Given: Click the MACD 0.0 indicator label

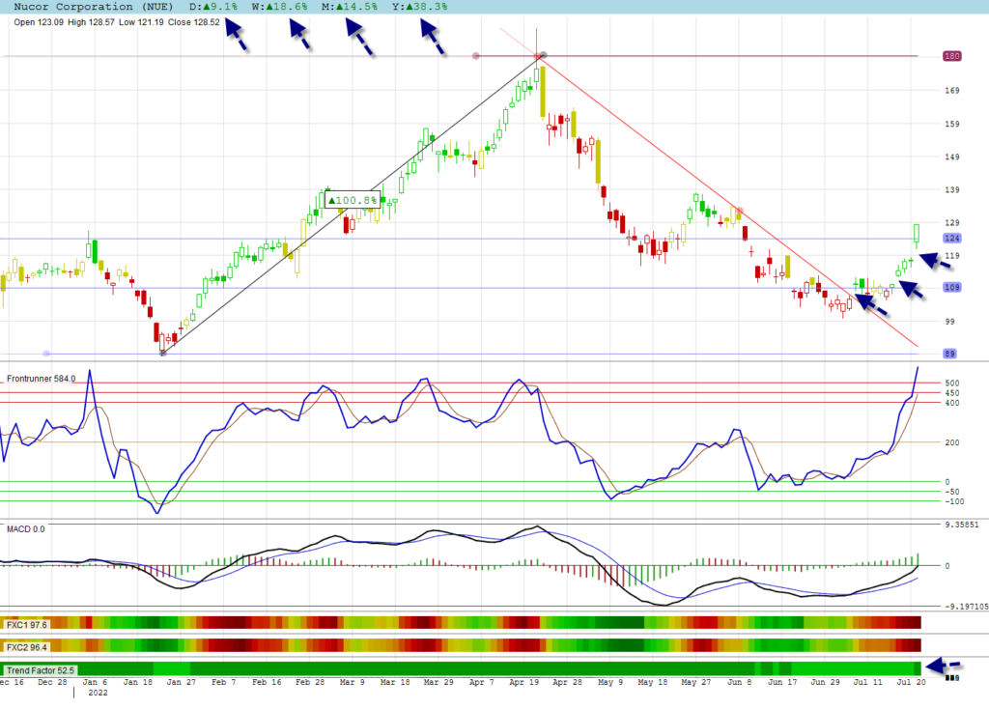Looking at the screenshot, I should [x=26, y=528].
